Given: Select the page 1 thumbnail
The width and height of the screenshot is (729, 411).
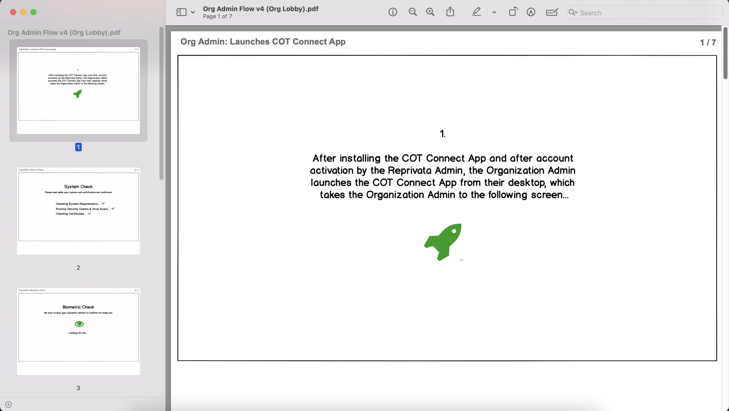Looking at the screenshot, I should [x=78, y=90].
